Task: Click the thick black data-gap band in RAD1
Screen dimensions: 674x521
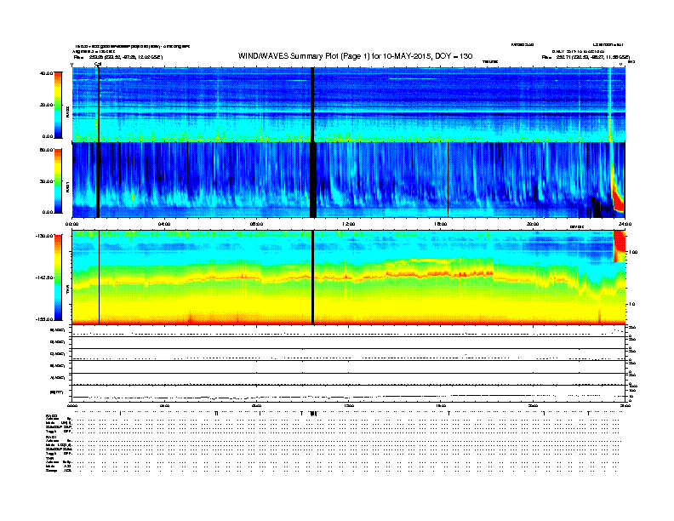Action: (313, 180)
